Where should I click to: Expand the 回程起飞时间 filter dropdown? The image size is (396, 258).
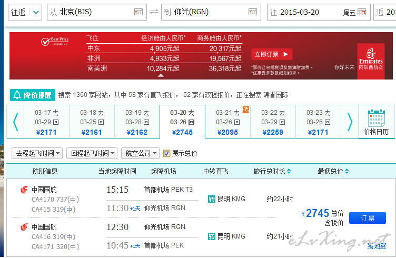92,153
